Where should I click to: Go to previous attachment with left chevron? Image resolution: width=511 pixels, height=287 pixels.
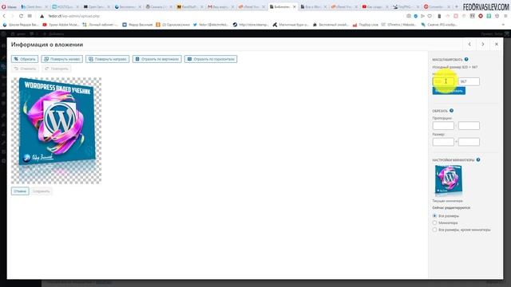point(469,45)
